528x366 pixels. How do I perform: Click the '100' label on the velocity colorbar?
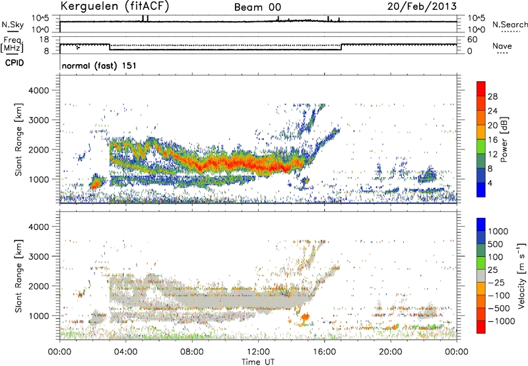click(x=496, y=257)
